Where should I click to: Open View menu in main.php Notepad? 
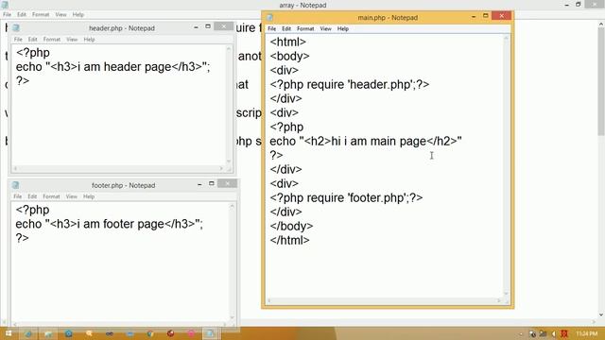pos(325,29)
